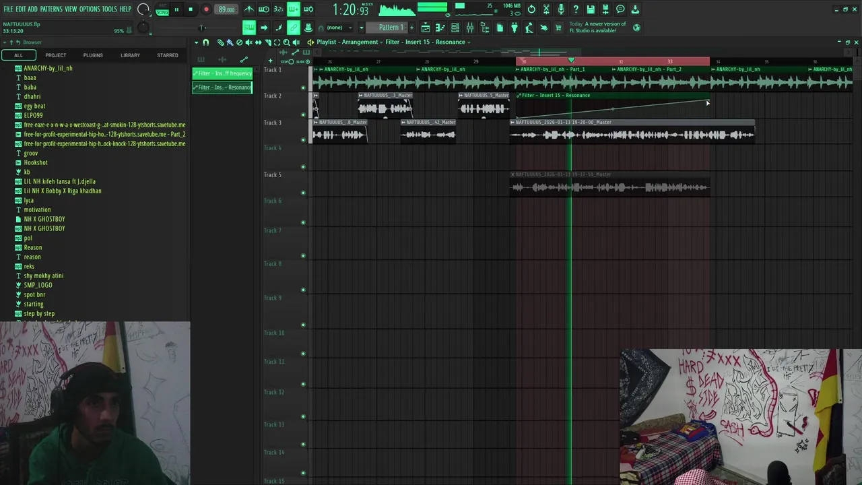Click the tempo field showing 89.000

coord(226,9)
